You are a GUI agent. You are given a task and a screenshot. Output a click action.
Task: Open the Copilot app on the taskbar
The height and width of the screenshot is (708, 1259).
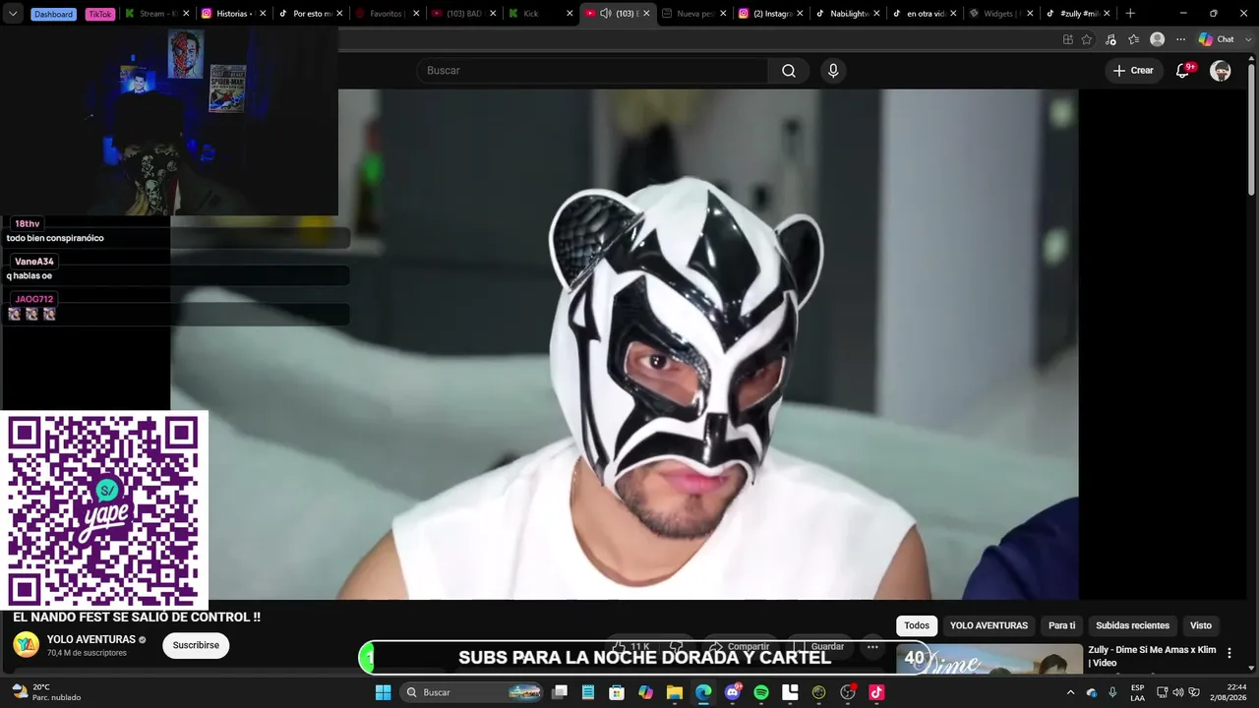[x=645, y=692]
